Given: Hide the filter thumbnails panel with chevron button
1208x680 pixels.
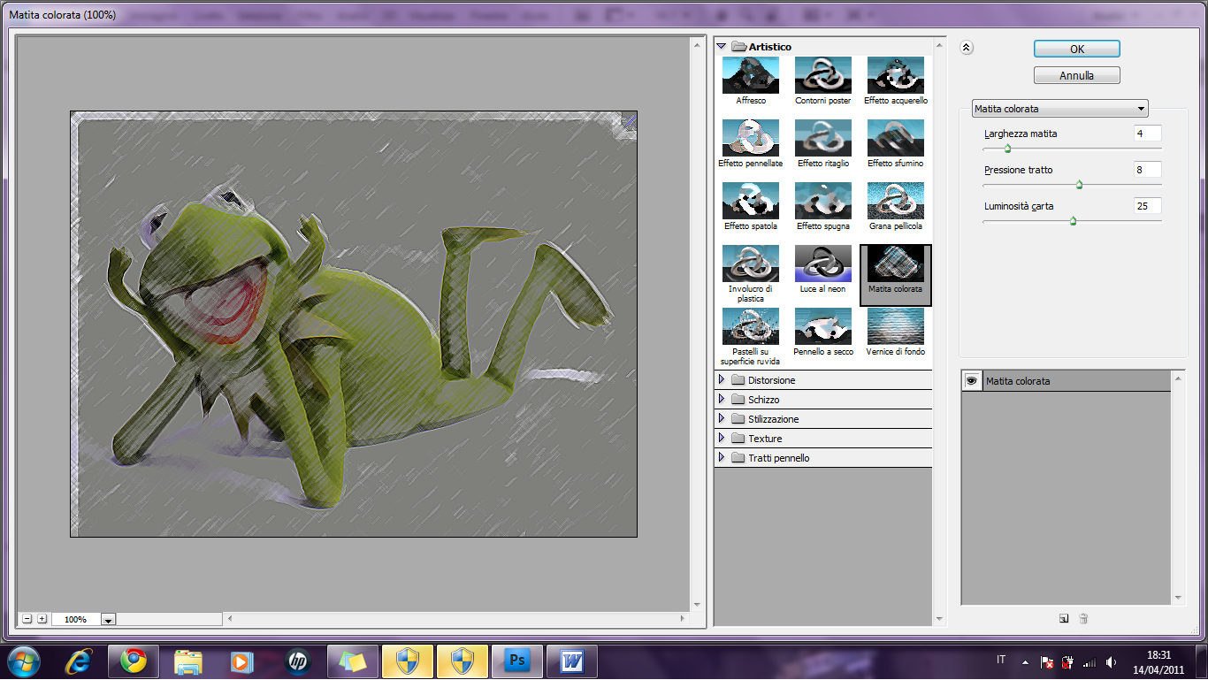Looking at the screenshot, I should [967, 49].
